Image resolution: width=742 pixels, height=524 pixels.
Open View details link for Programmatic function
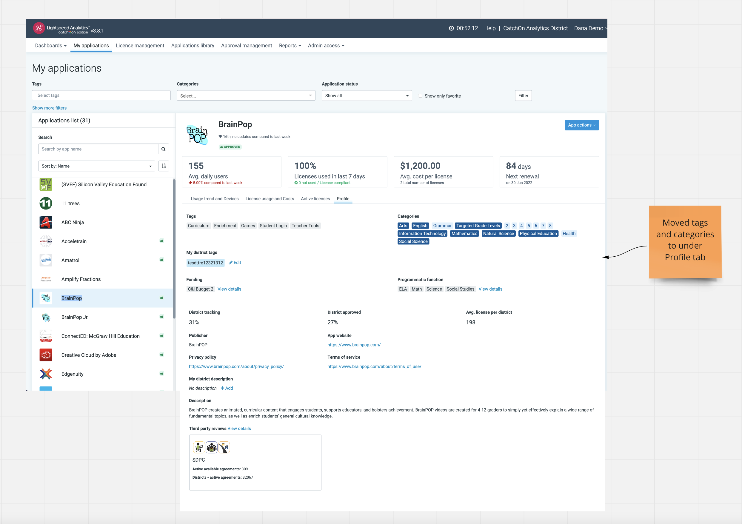click(490, 289)
